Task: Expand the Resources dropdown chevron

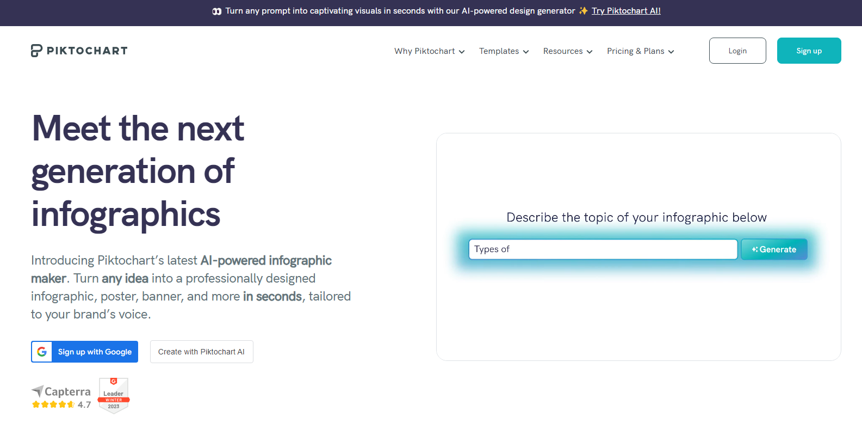Action: [x=590, y=52]
